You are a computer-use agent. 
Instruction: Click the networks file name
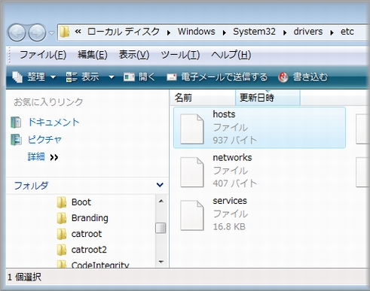click(x=232, y=158)
